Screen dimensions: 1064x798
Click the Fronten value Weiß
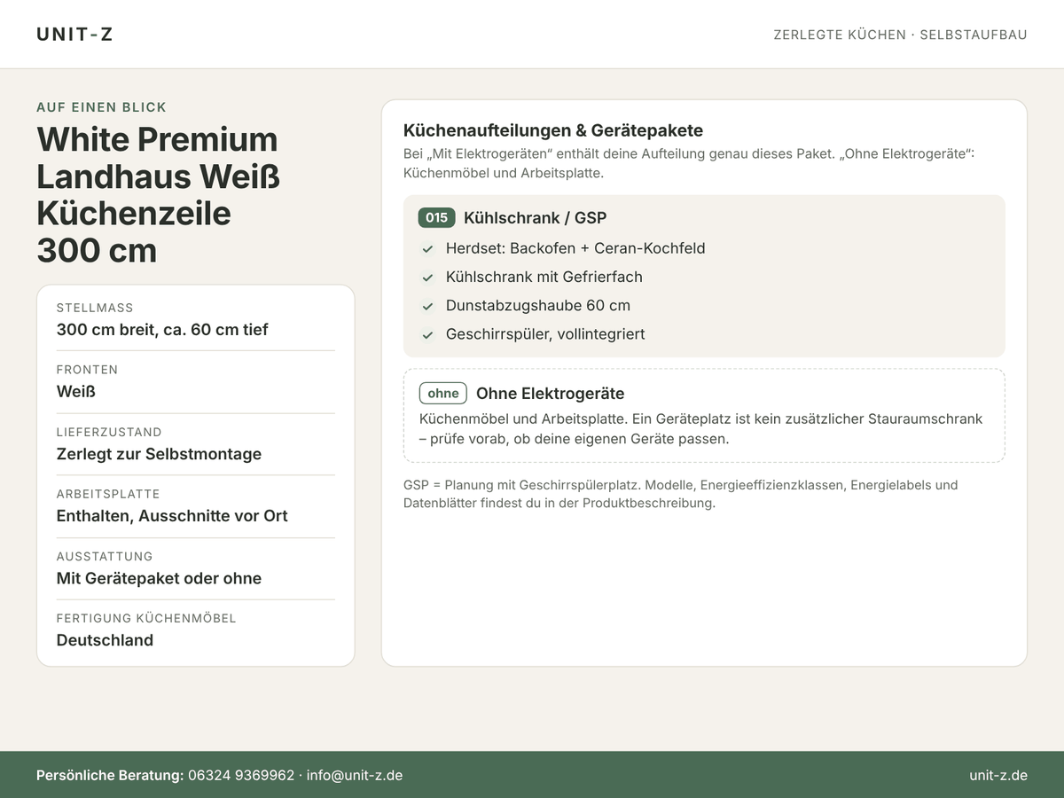(x=76, y=392)
